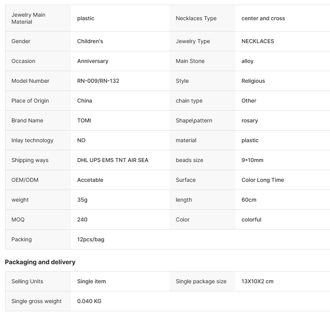Click the 12pcs/bag packing value
Screen dimensions: 330x312
91,239
